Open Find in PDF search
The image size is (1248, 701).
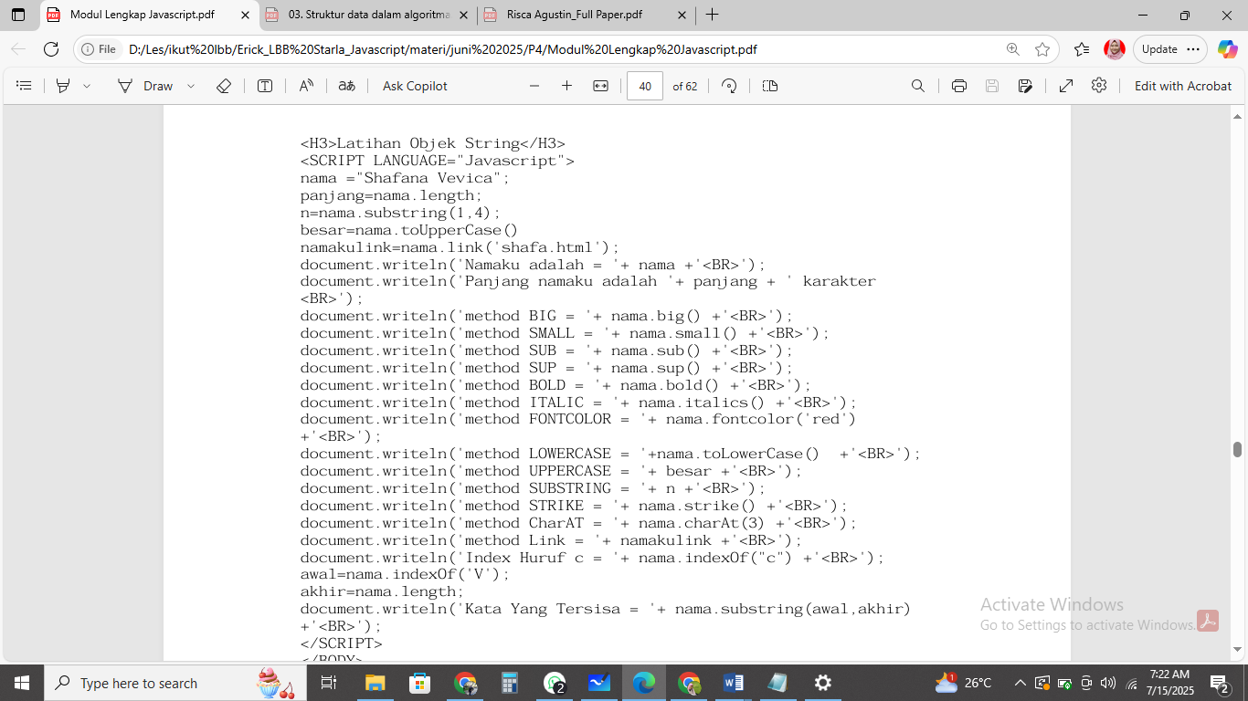(918, 86)
